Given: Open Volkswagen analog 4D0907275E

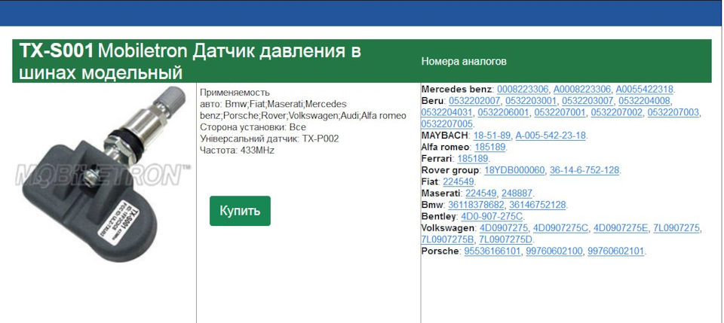Looking at the screenshot, I should (x=621, y=228).
